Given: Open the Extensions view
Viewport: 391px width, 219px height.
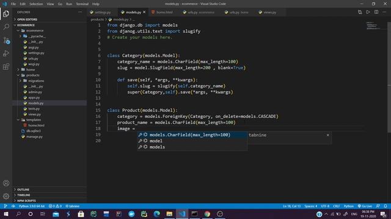Looking at the screenshot, I should pyautogui.click(x=6, y=66).
